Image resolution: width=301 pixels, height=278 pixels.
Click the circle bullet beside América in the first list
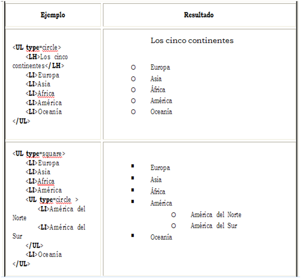pos(133,101)
